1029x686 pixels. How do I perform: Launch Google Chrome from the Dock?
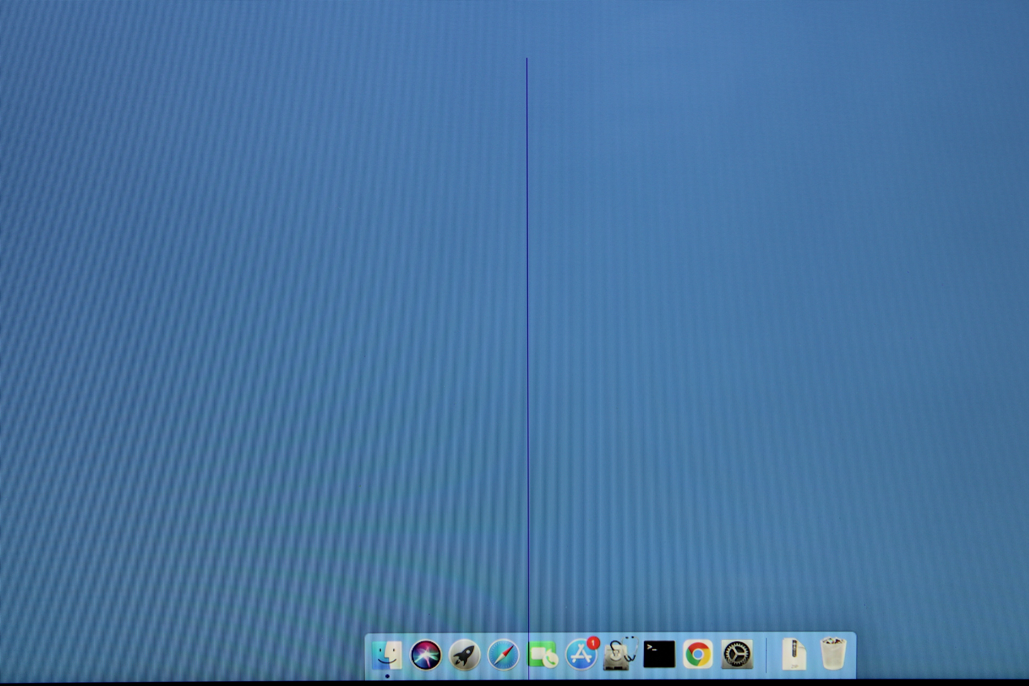pyautogui.click(x=698, y=654)
